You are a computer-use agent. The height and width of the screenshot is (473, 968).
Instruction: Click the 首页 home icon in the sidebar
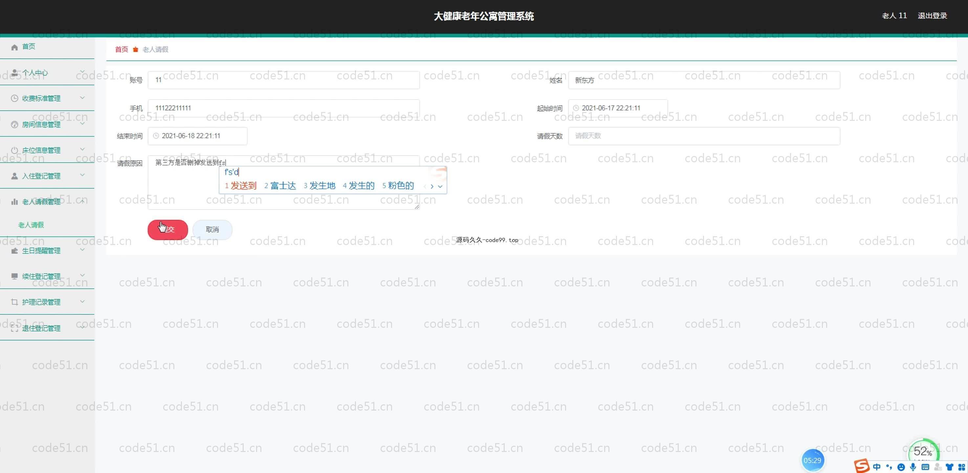14,47
